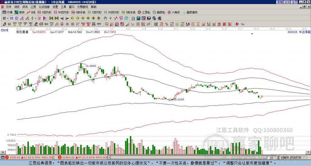
Task: Click the 已断开,双点打开 connection status
Action: 291,158
